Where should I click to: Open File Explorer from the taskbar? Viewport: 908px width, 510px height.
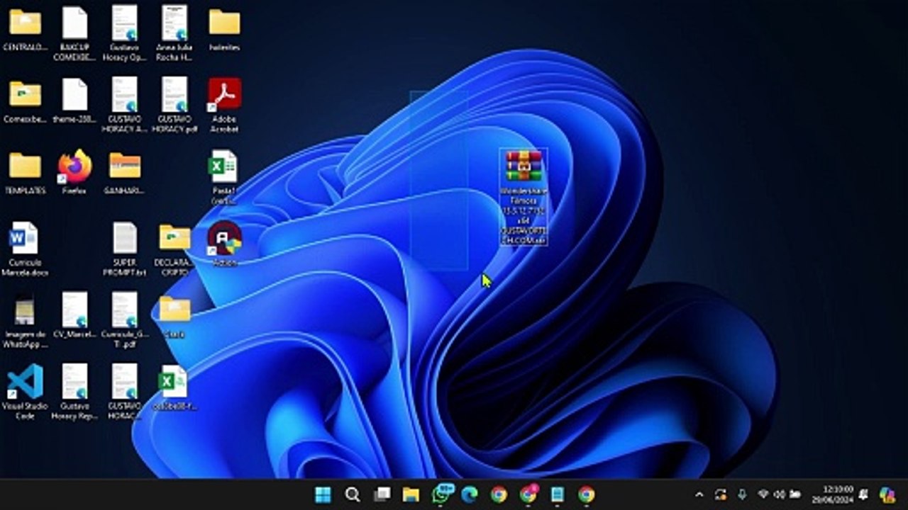tap(411, 494)
